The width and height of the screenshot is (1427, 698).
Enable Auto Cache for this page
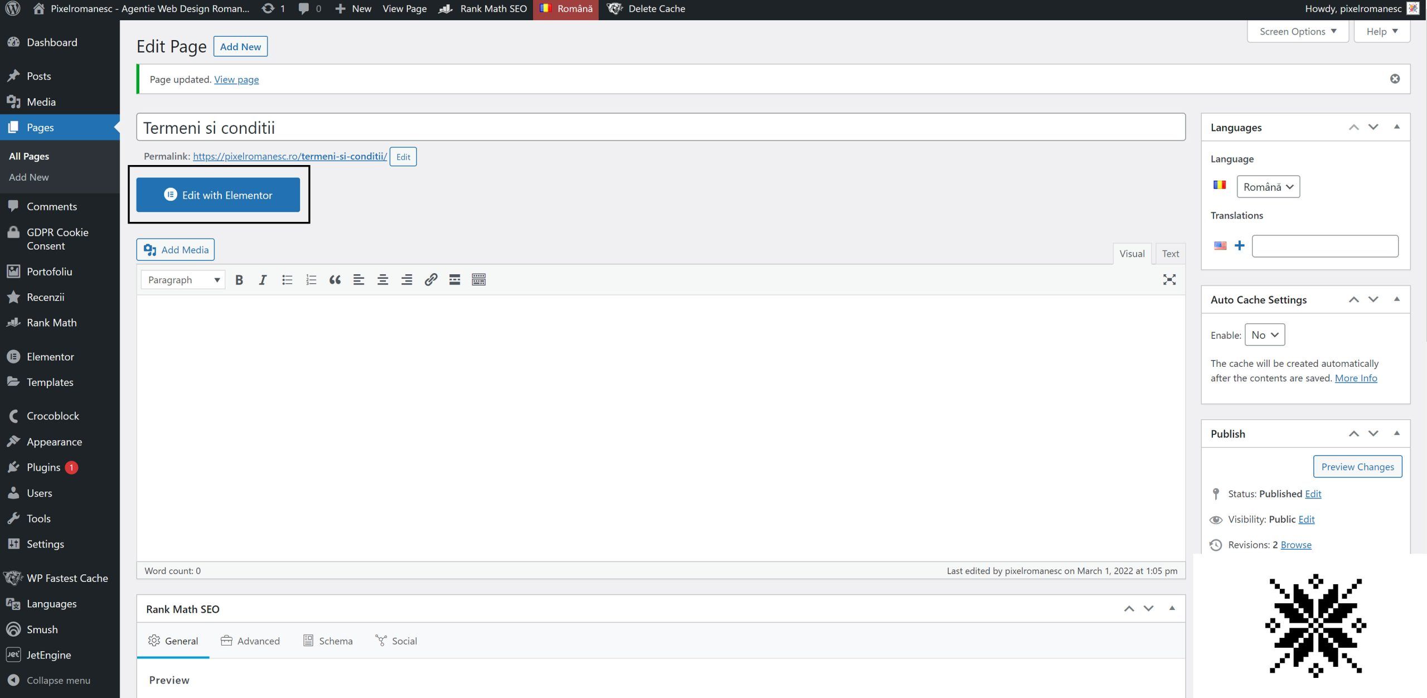1264,334
